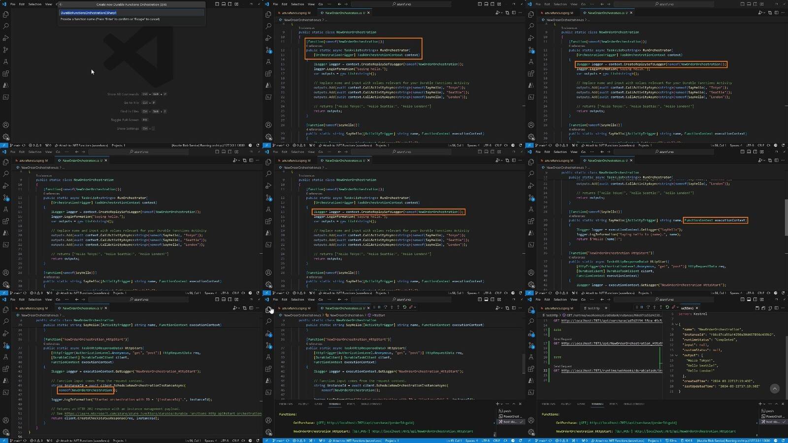Split the editor in the top-center panel
The height and width of the screenshot is (443, 788).
click(x=514, y=13)
